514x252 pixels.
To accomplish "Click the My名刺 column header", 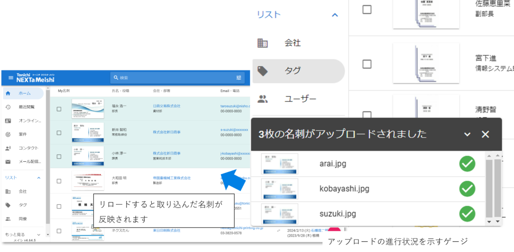I will click(64, 90).
